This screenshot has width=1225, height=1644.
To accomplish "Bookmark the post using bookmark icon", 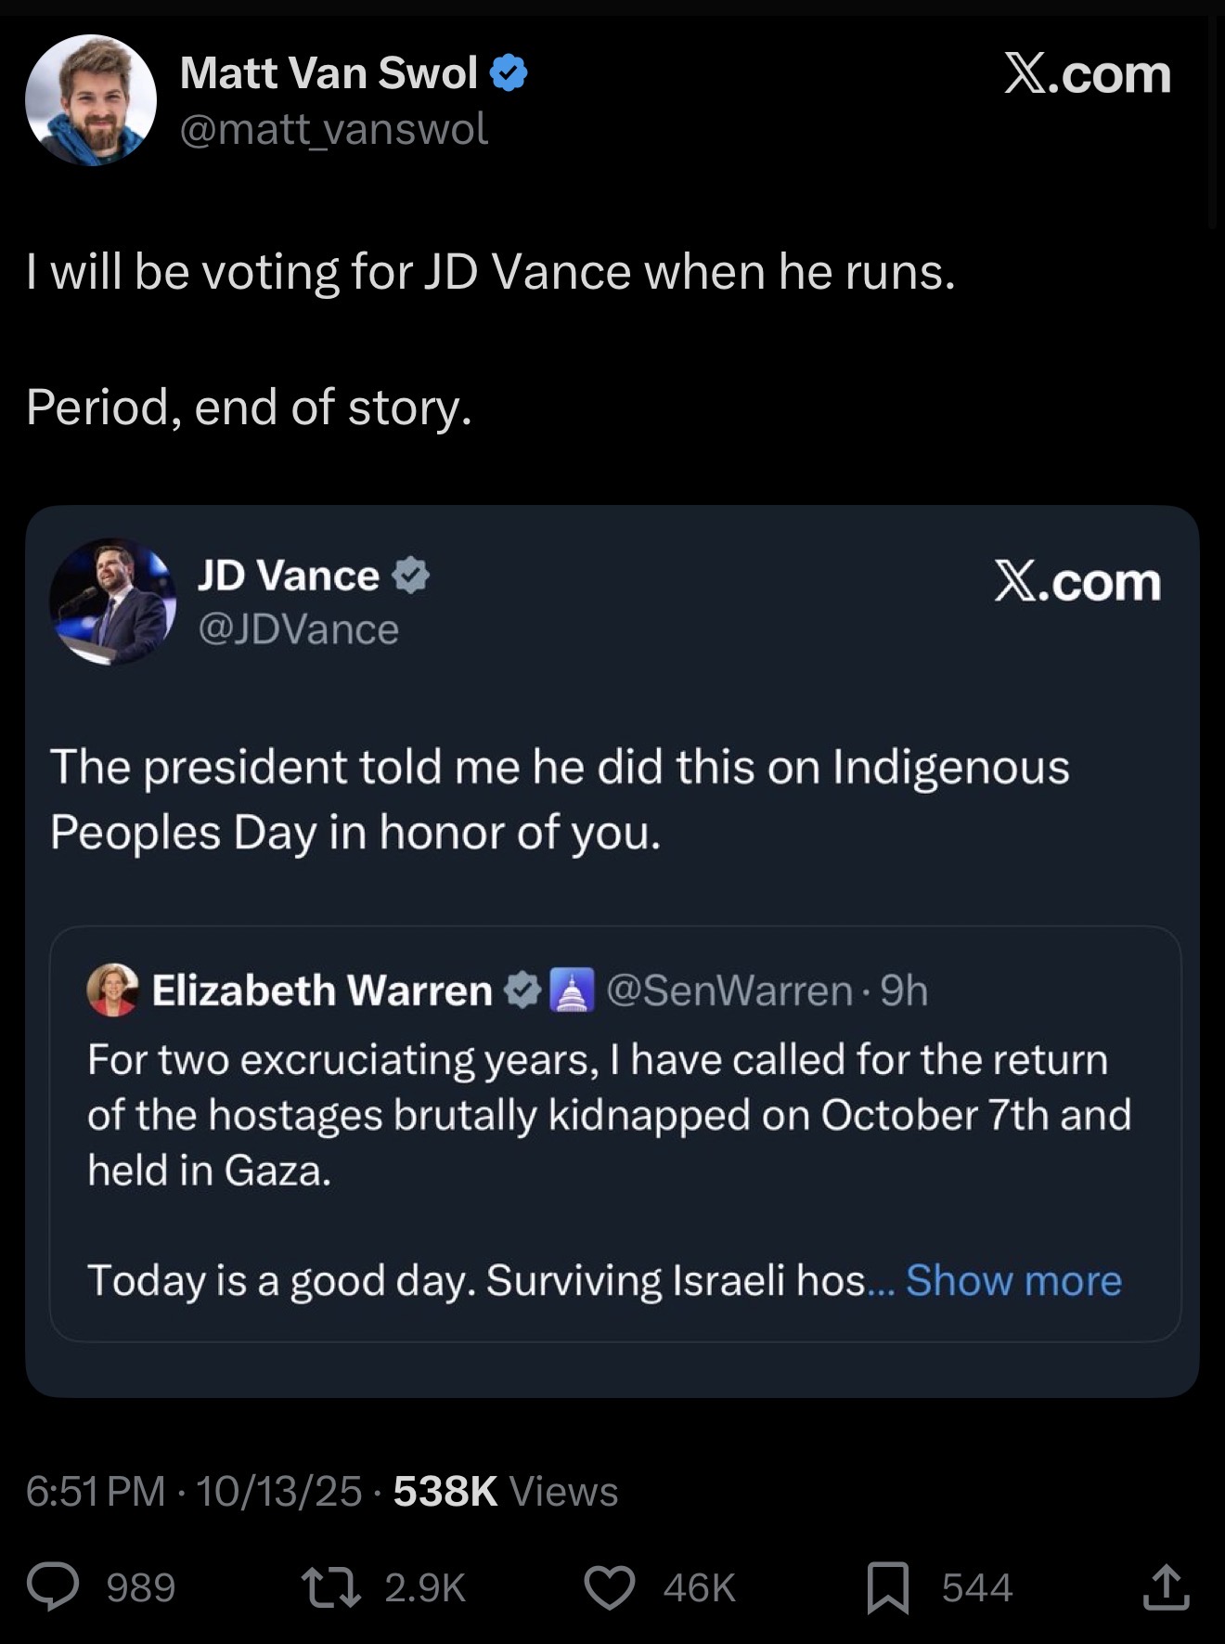I will (x=887, y=1586).
